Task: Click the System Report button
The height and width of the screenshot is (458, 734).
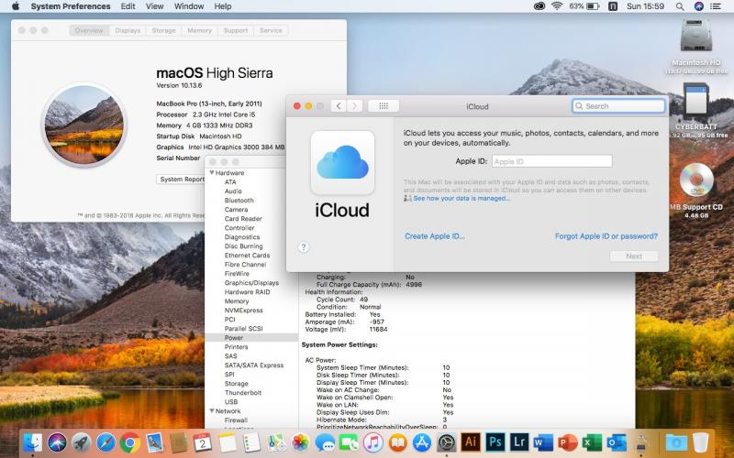Action: pos(181,180)
